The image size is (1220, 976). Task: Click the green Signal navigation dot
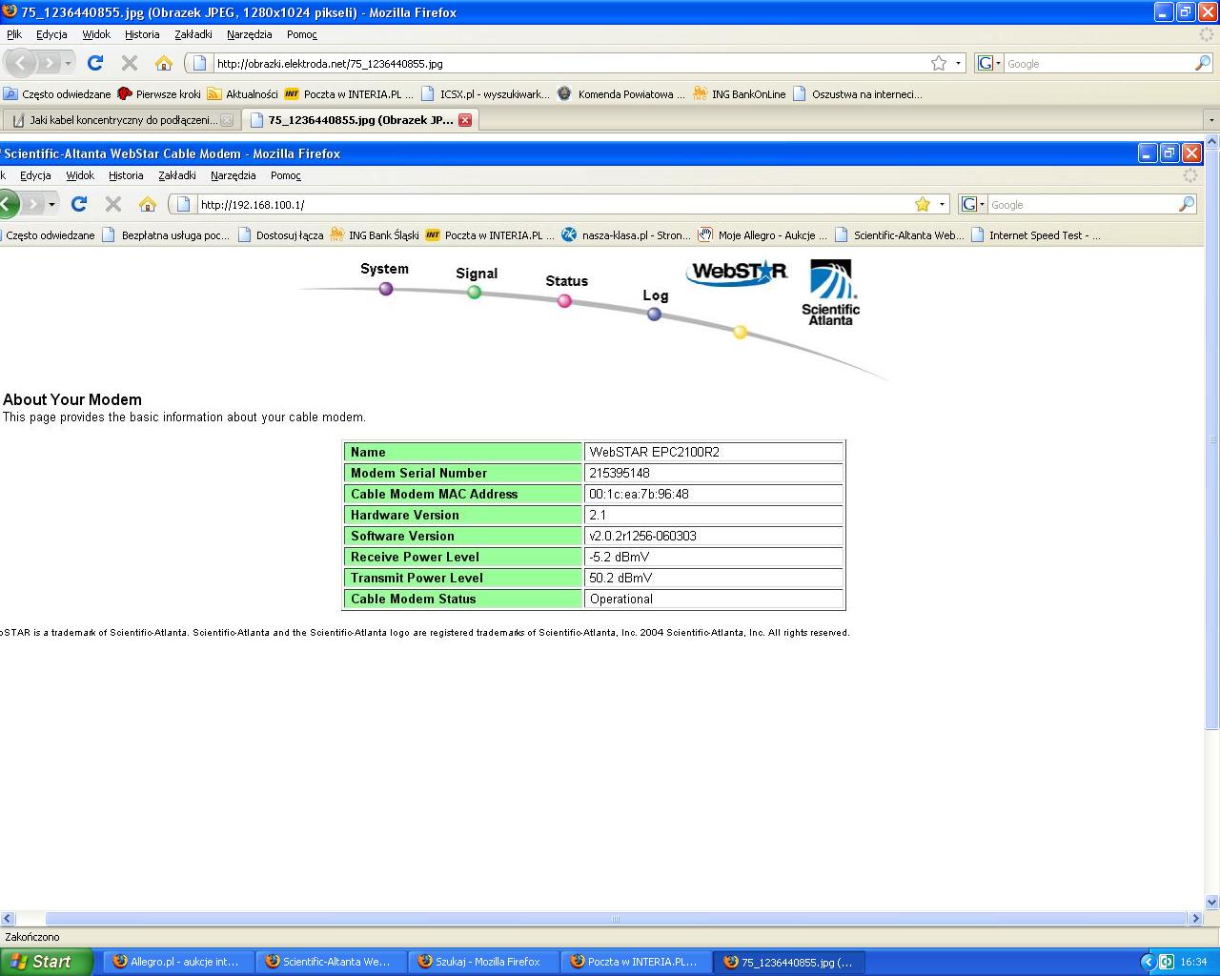tap(475, 293)
